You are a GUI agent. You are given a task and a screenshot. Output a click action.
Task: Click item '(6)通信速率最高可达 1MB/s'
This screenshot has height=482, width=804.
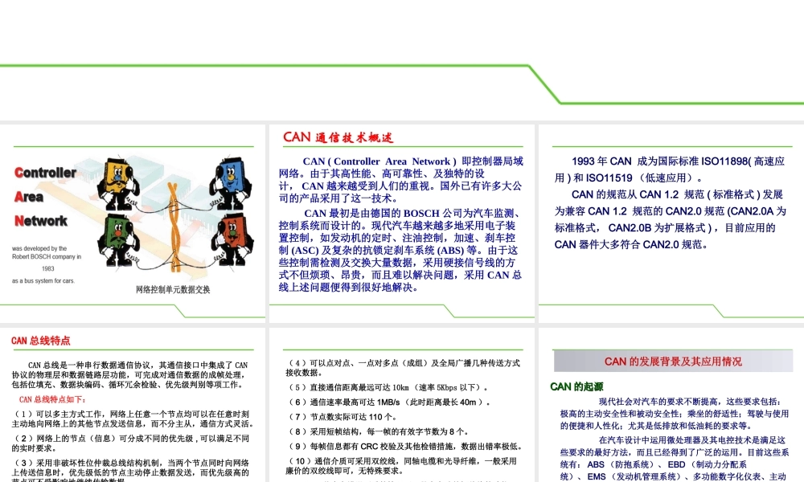pyautogui.click(x=389, y=402)
